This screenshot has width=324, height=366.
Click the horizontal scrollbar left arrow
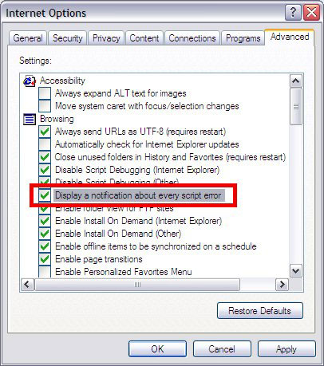[27, 285]
